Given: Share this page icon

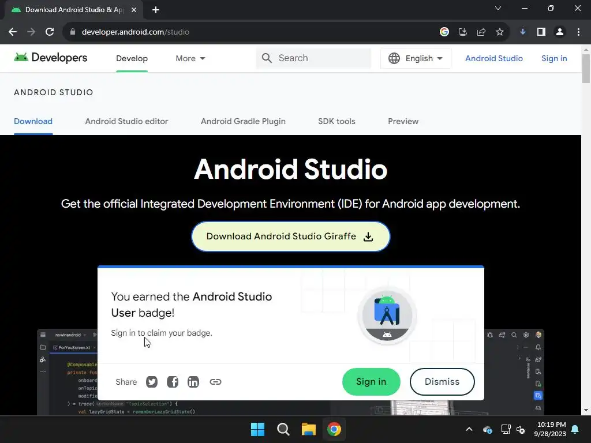Looking at the screenshot, I should [481, 32].
